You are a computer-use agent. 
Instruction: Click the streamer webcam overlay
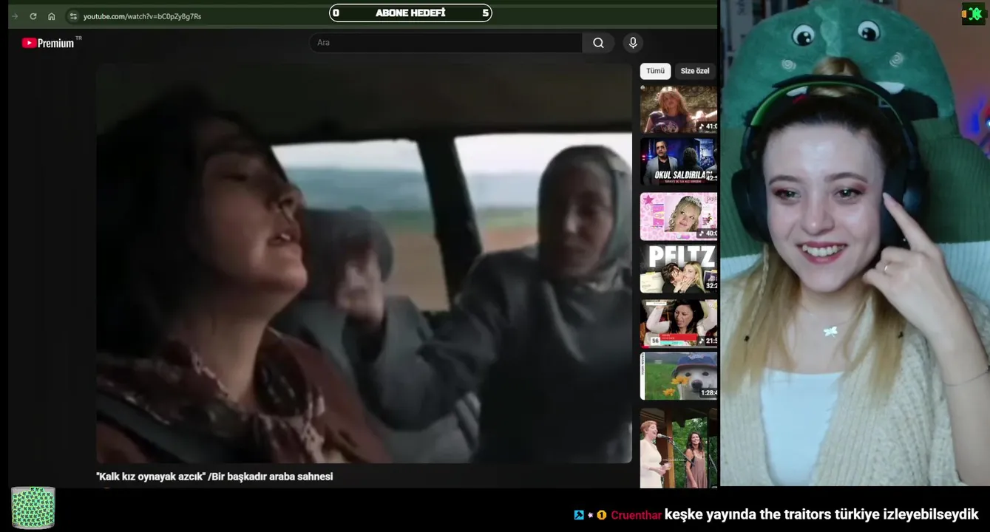pyautogui.click(x=855, y=243)
